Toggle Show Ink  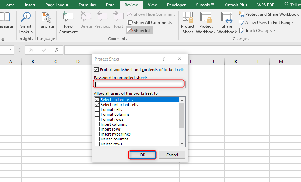pyautogui.click(x=139, y=31)
